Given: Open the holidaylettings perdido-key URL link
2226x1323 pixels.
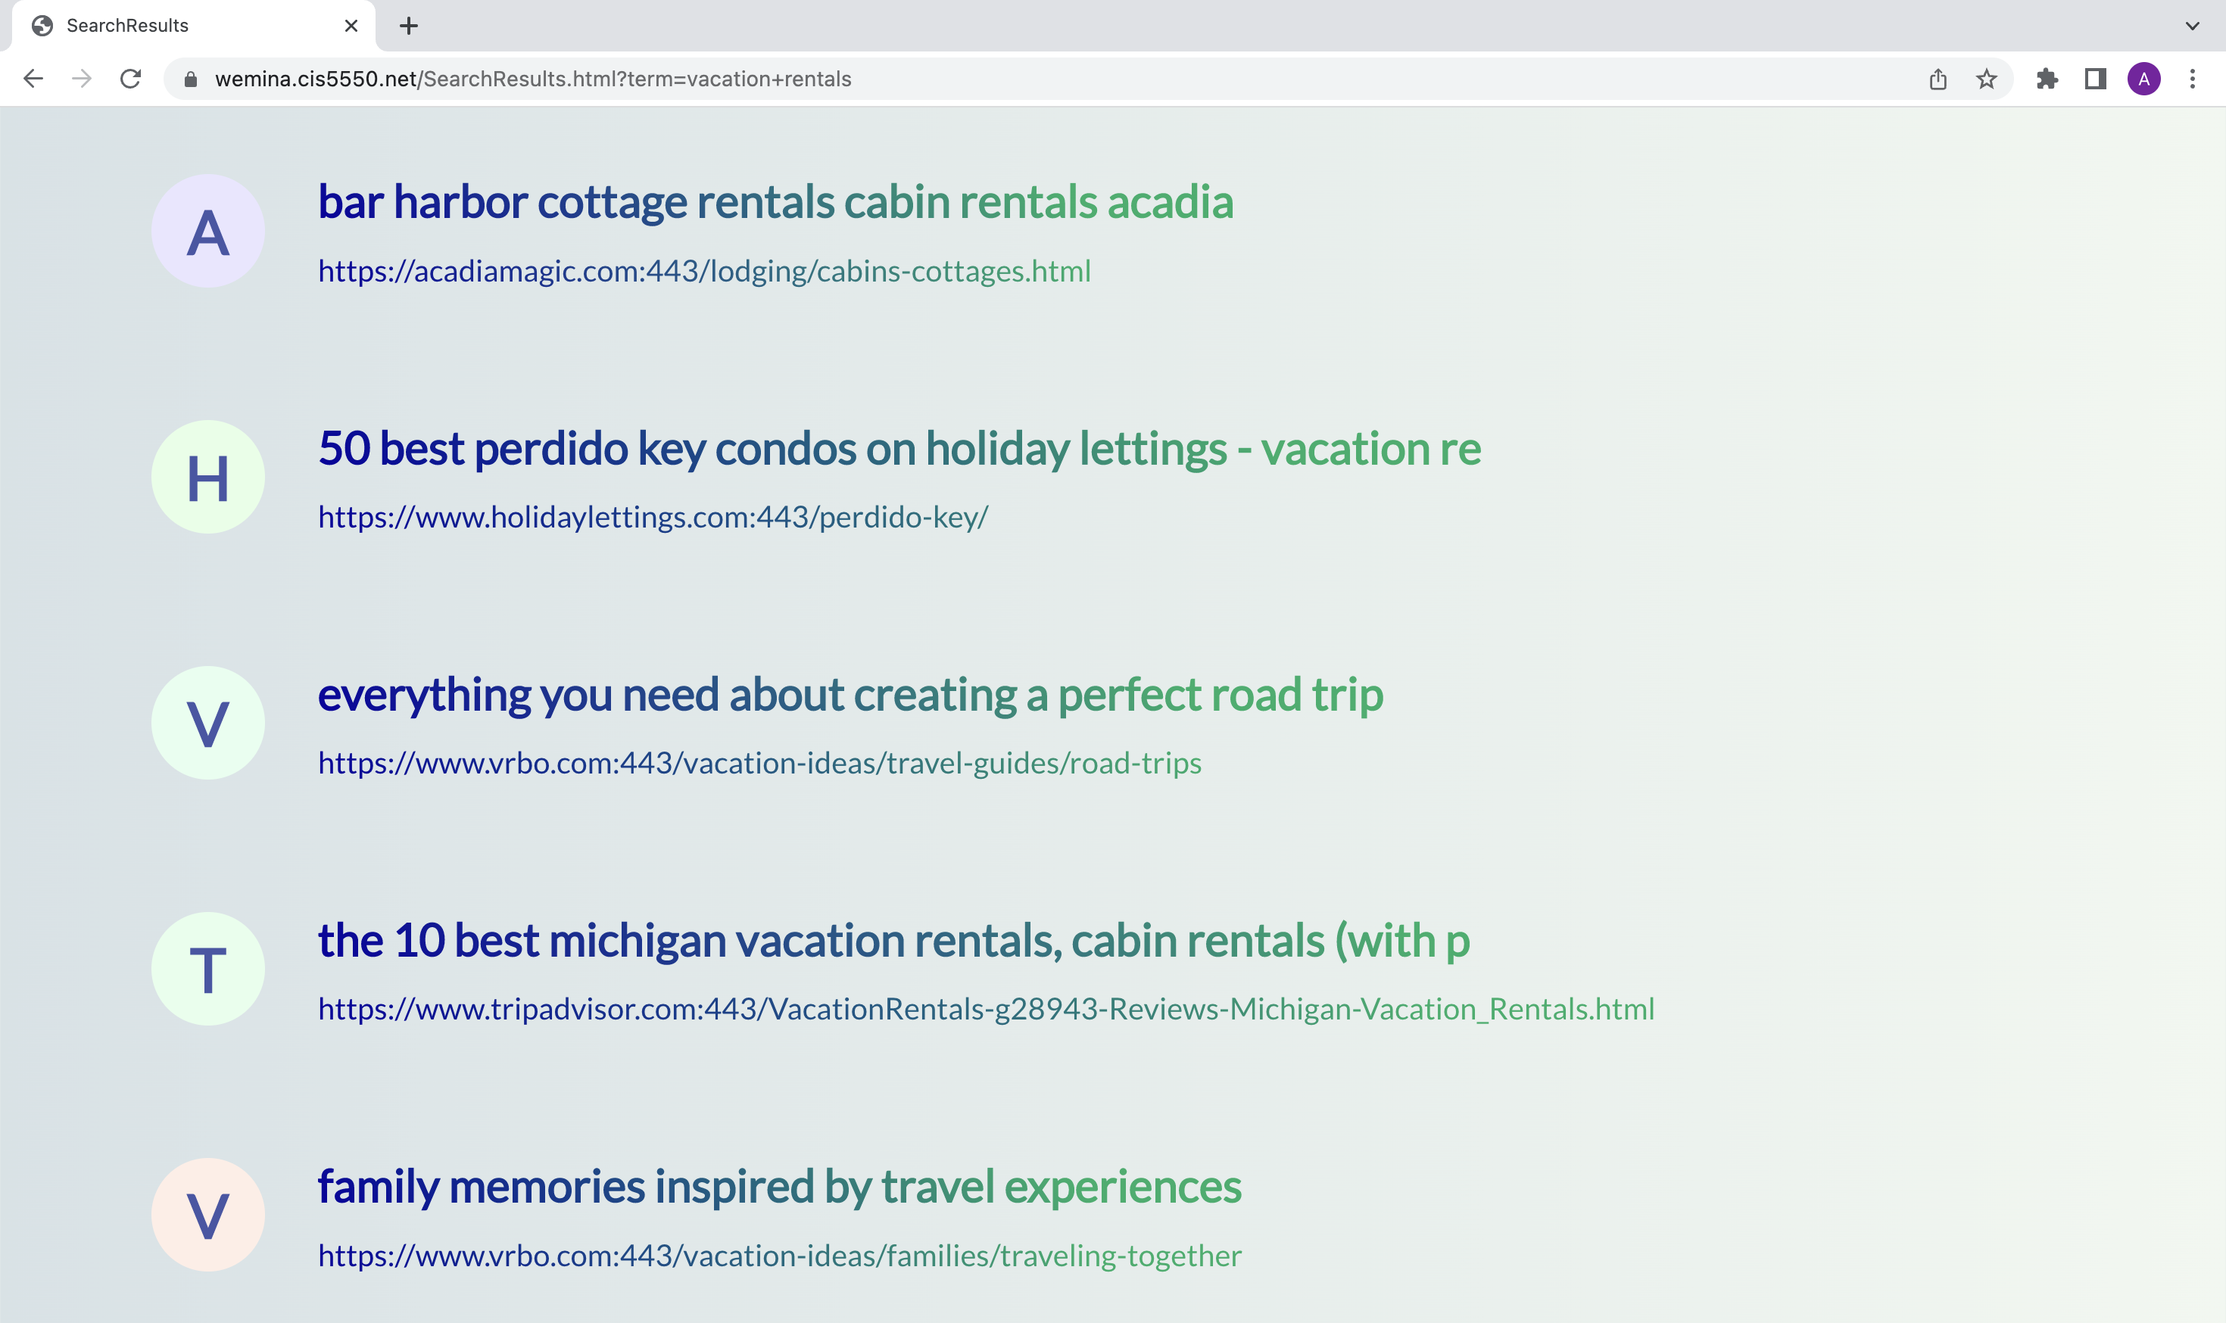Looking at the screenshot, I should tap(653, 517).
